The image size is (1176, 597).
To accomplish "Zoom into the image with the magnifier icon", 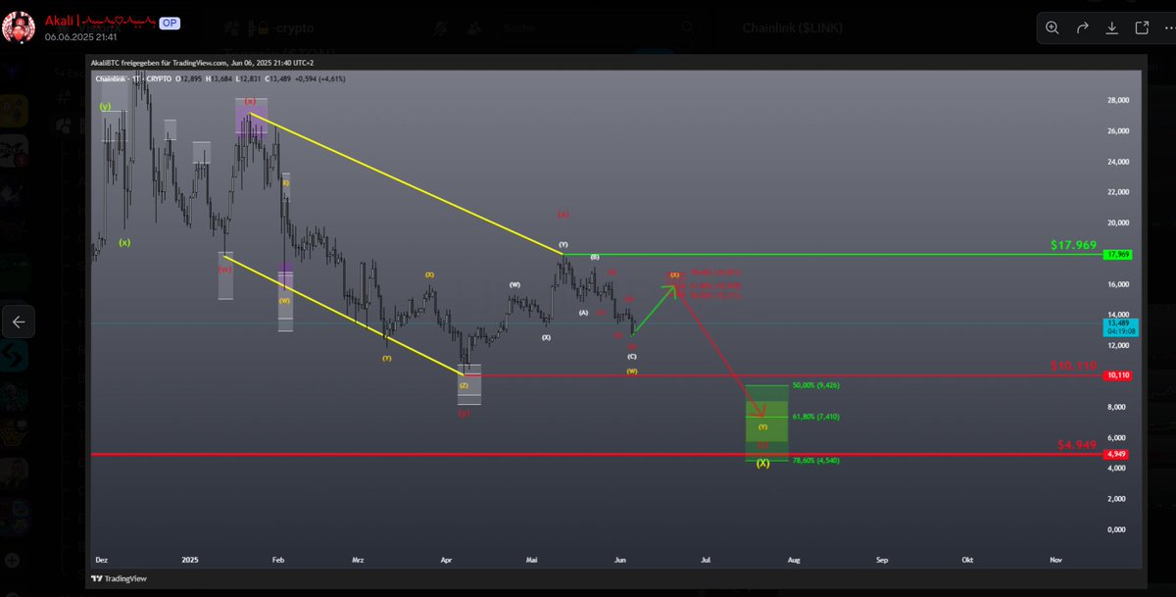I will coord(1053,27).
